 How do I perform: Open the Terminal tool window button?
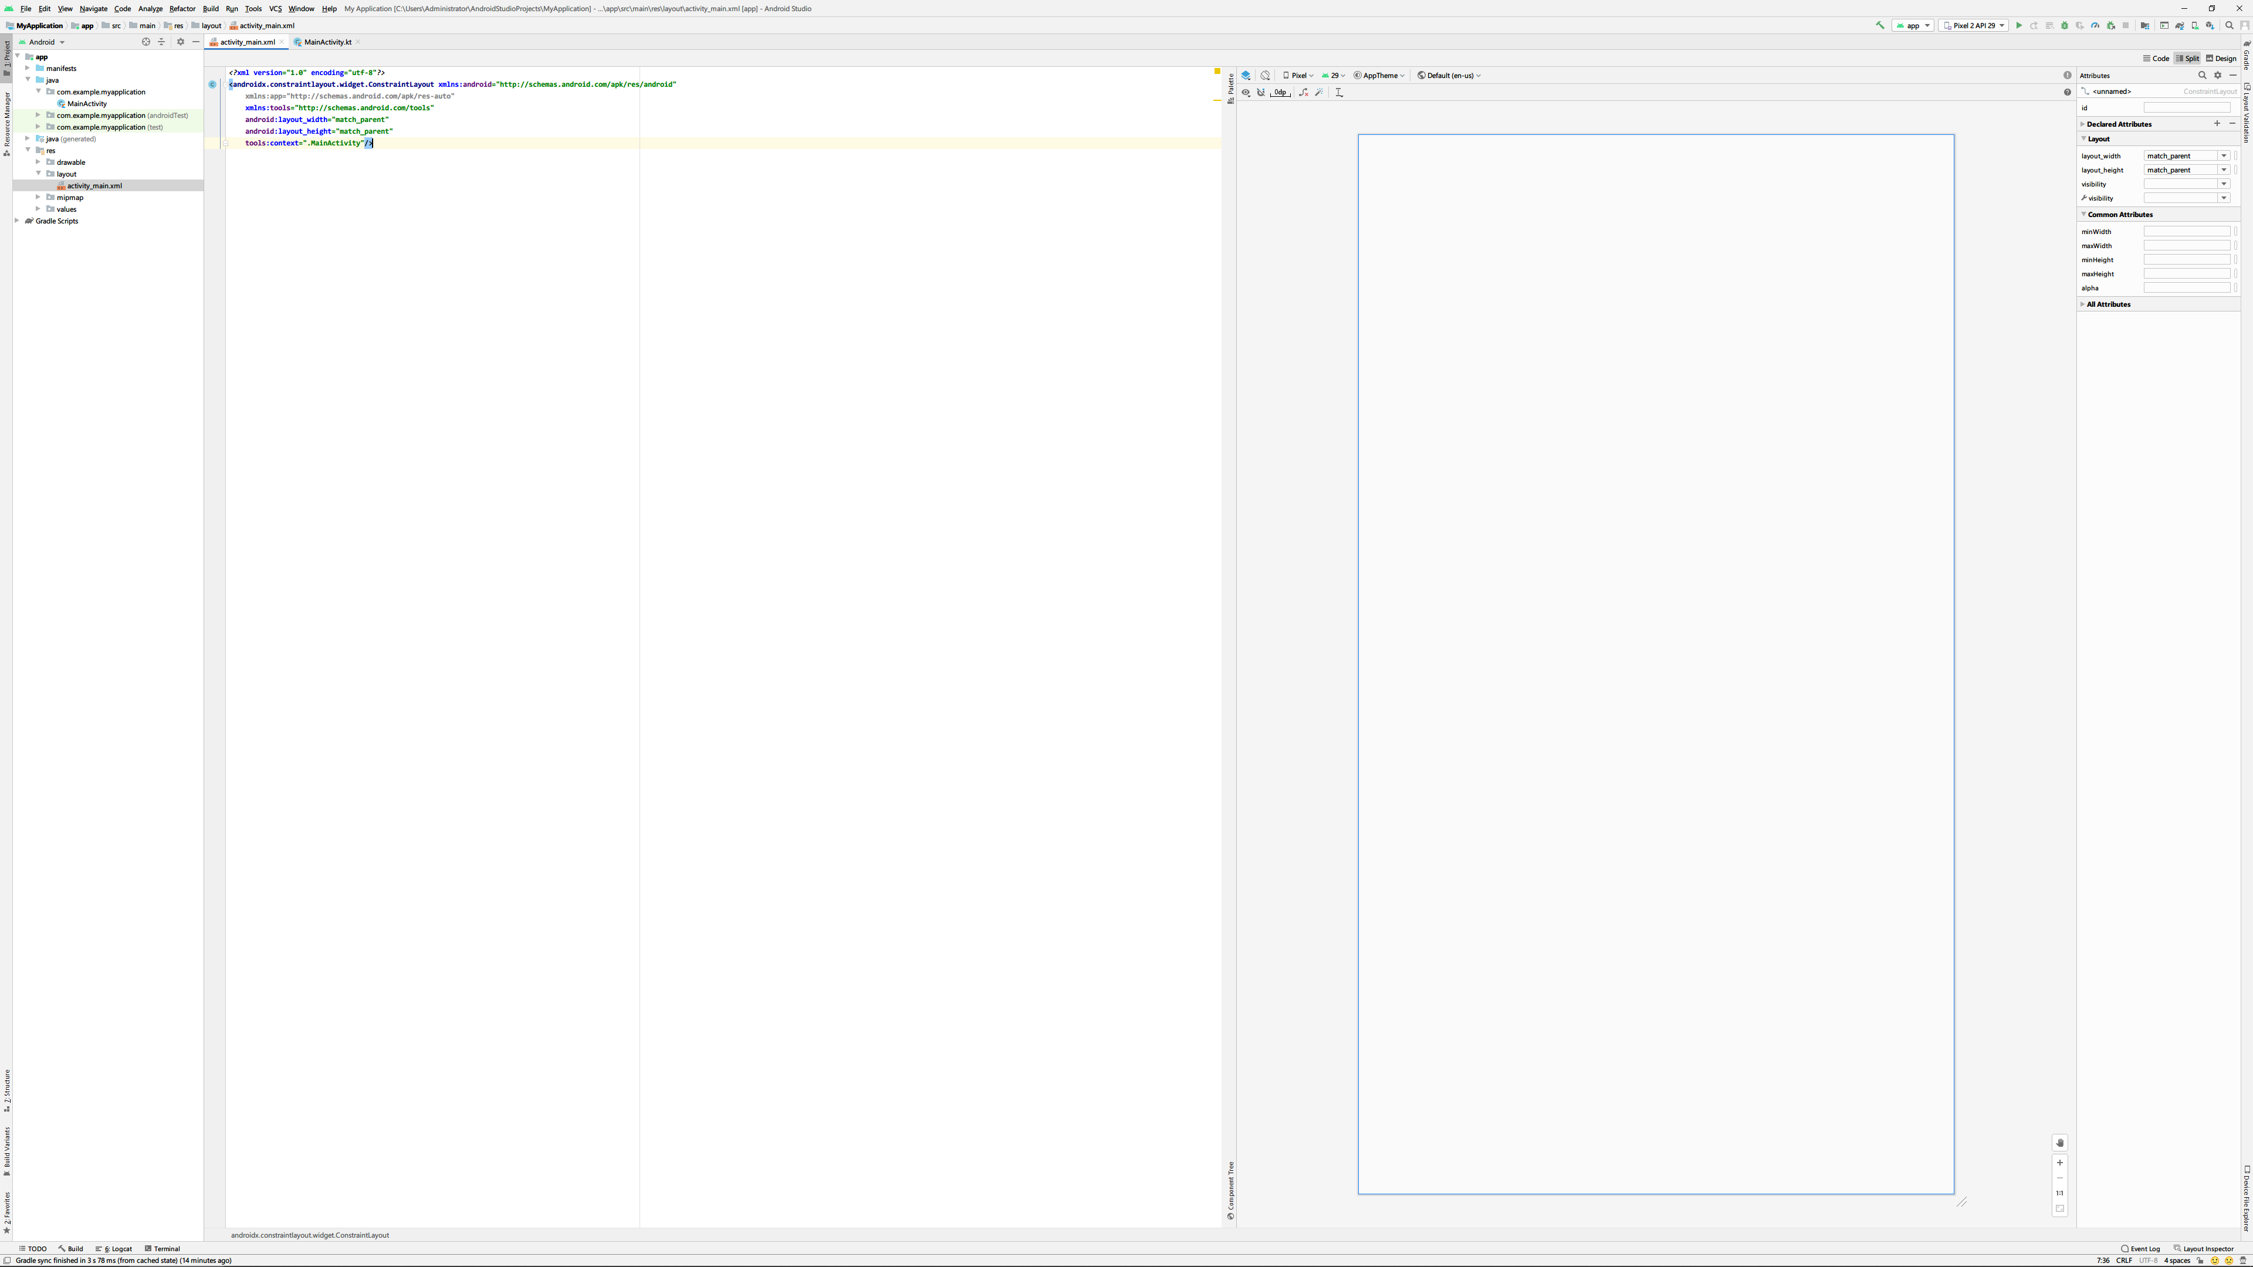[162, 1249]
